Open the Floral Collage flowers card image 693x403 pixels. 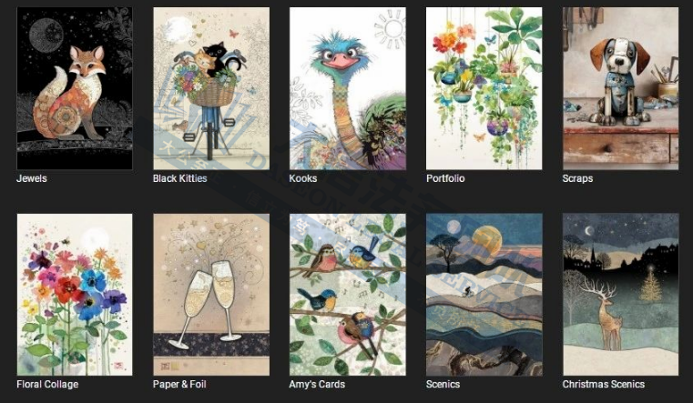coord(75,295)
